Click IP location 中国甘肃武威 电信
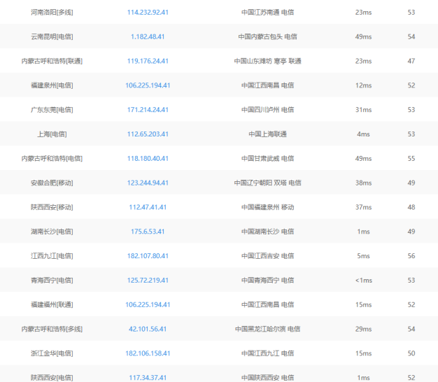The width and height of the screenshot is (438, 382). (x=267, y=158)
